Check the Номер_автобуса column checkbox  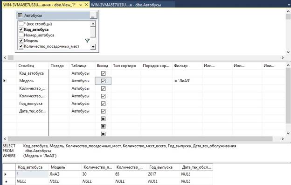click(x=21, y=35)
